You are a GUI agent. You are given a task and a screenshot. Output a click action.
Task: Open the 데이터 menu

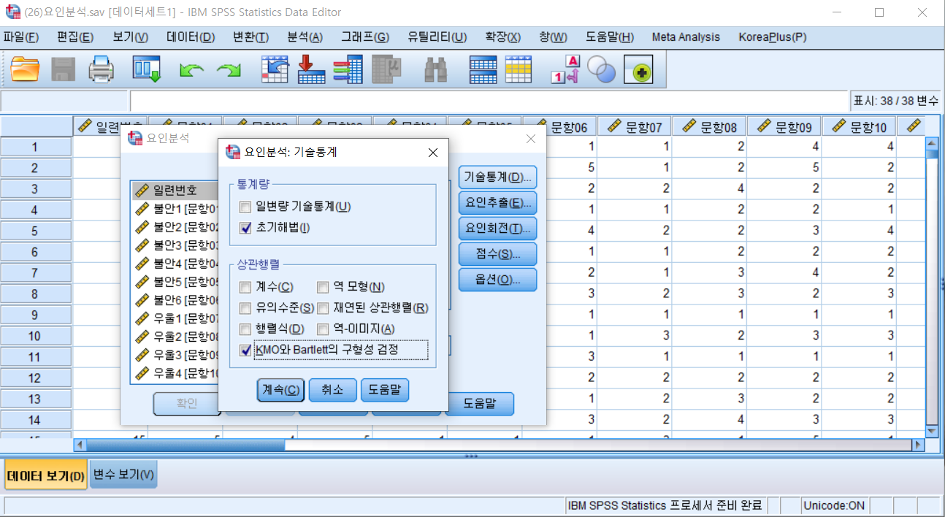[x=190, y=37]
